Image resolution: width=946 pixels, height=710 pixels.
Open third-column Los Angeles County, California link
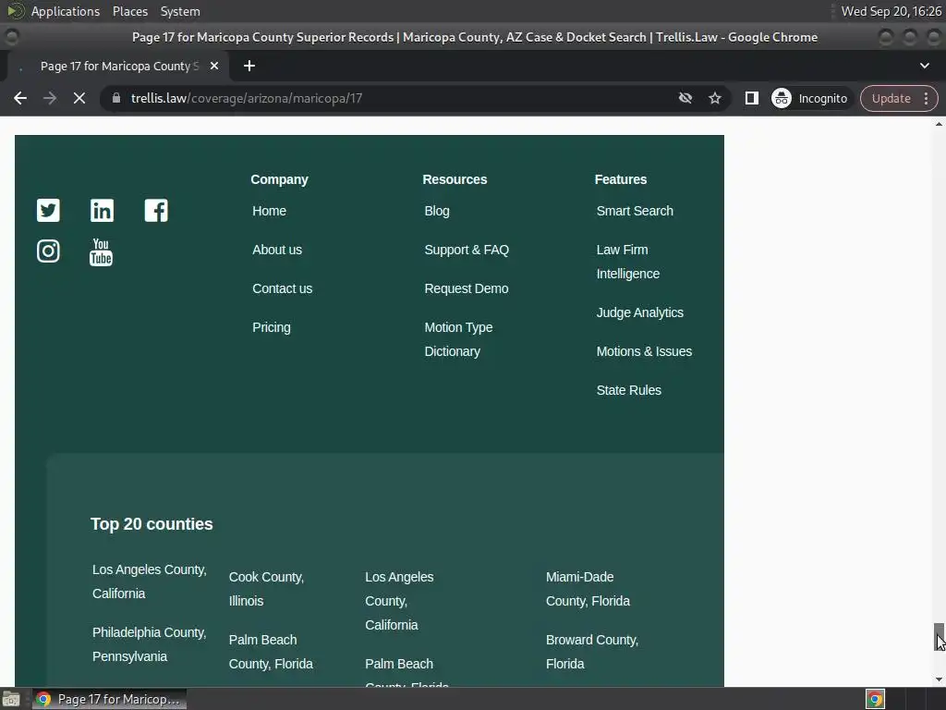pos(399,601)
